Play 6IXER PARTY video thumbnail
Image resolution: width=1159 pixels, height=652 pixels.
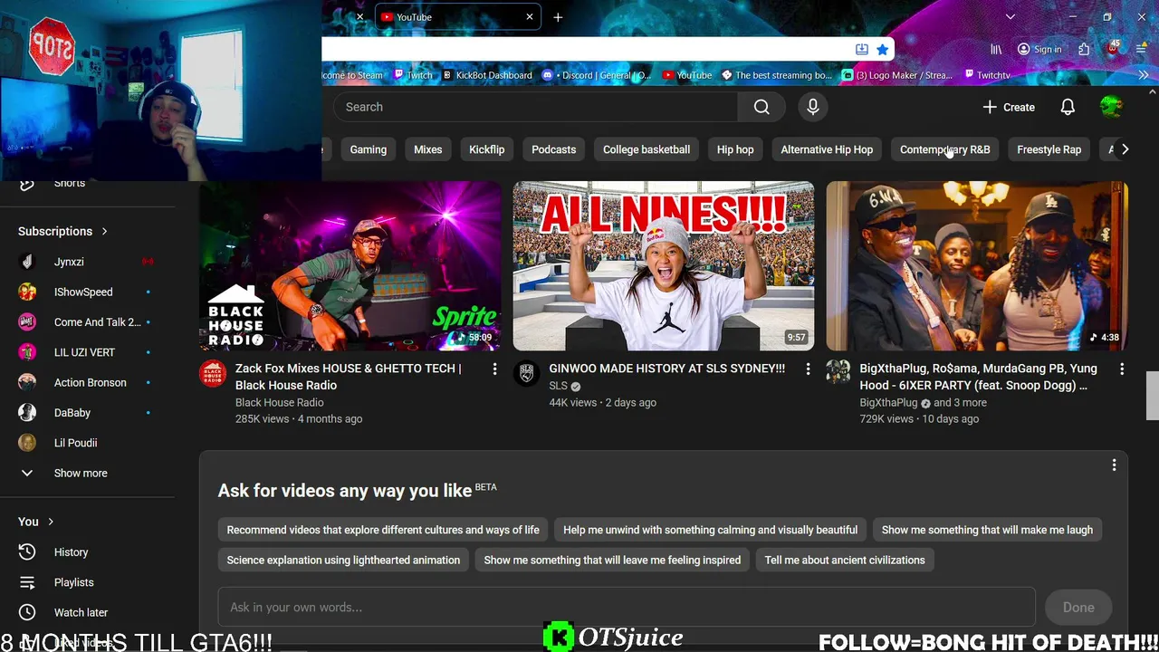click(x=977, y=266)
